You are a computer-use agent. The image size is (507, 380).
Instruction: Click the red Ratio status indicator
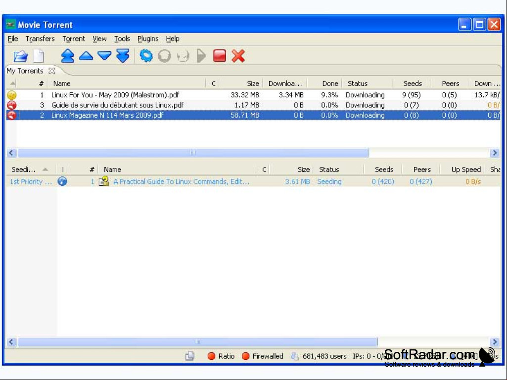pos(211,356)
